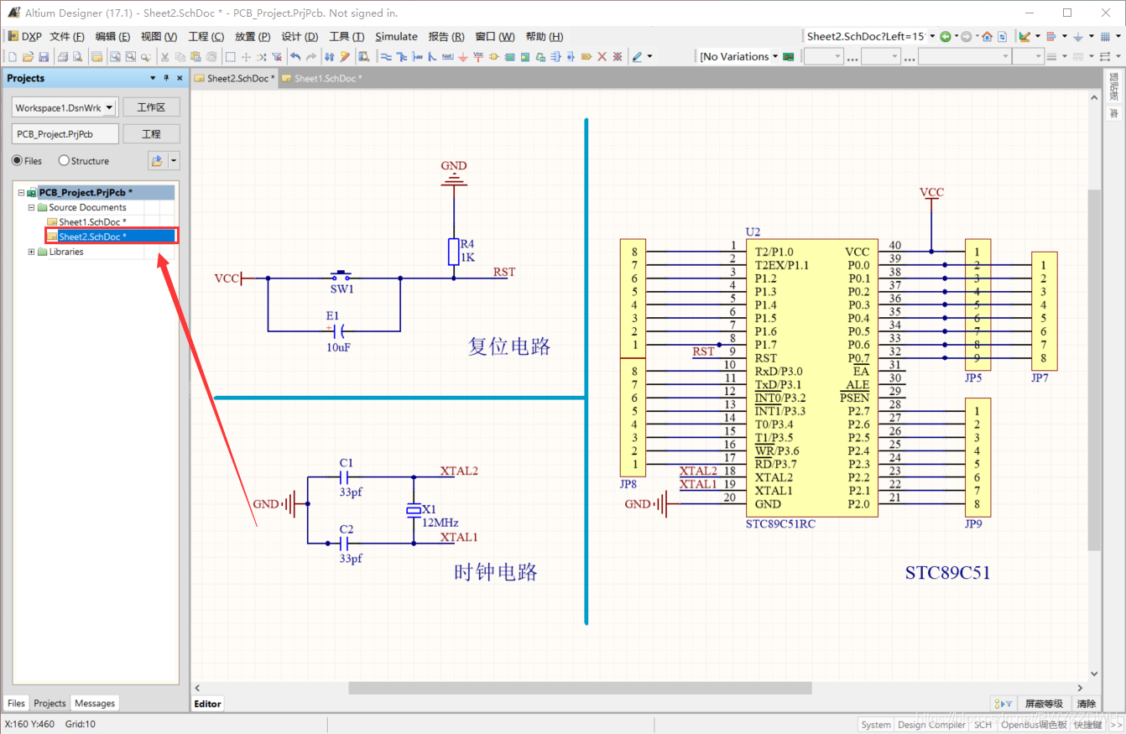This screenshot has width=1126, height=734.
Task: Create a new document from the toolbar
Action: [12, 56]
